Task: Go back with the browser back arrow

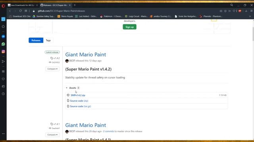Action: (10, 11)
